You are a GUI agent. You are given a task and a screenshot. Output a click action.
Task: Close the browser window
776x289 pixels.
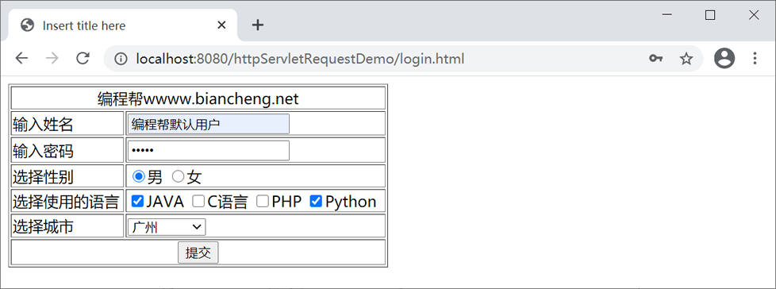[754, 15]
